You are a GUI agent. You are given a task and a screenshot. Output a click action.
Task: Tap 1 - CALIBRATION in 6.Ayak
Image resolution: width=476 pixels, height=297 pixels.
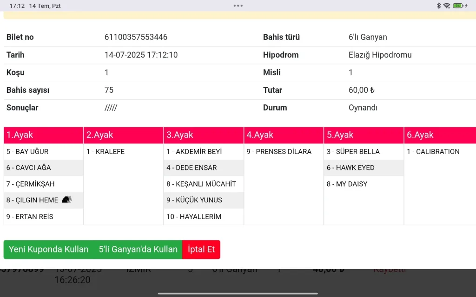[433, 152]
